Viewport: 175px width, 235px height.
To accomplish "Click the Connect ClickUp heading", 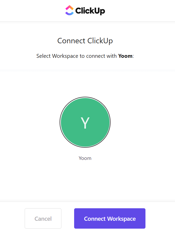I will 85,41.
